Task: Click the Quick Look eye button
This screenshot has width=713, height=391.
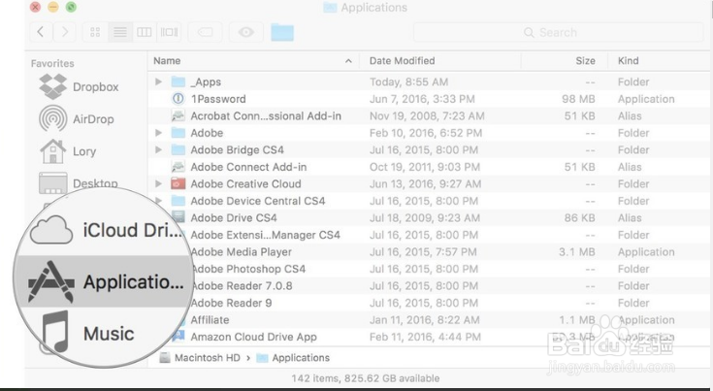Action: 246,32
